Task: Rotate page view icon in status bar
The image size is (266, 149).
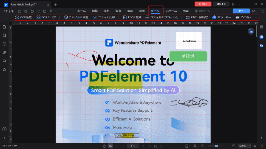Action: (x=156, y=146)
